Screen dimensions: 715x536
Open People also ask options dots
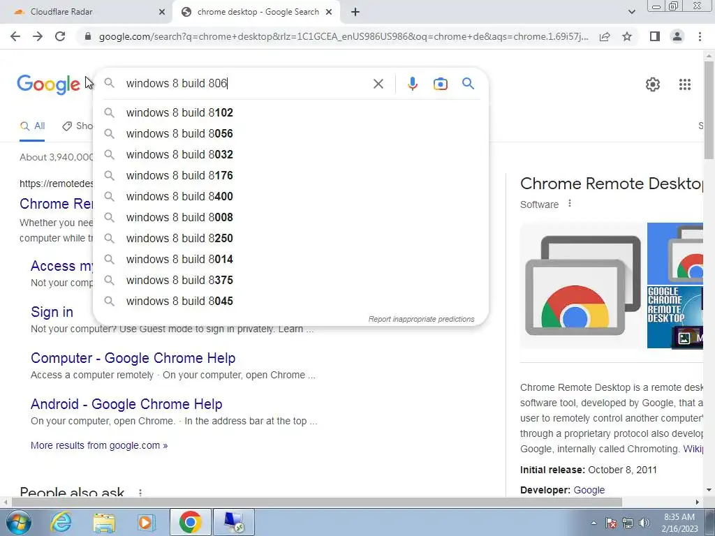click(x=140, y=493)
